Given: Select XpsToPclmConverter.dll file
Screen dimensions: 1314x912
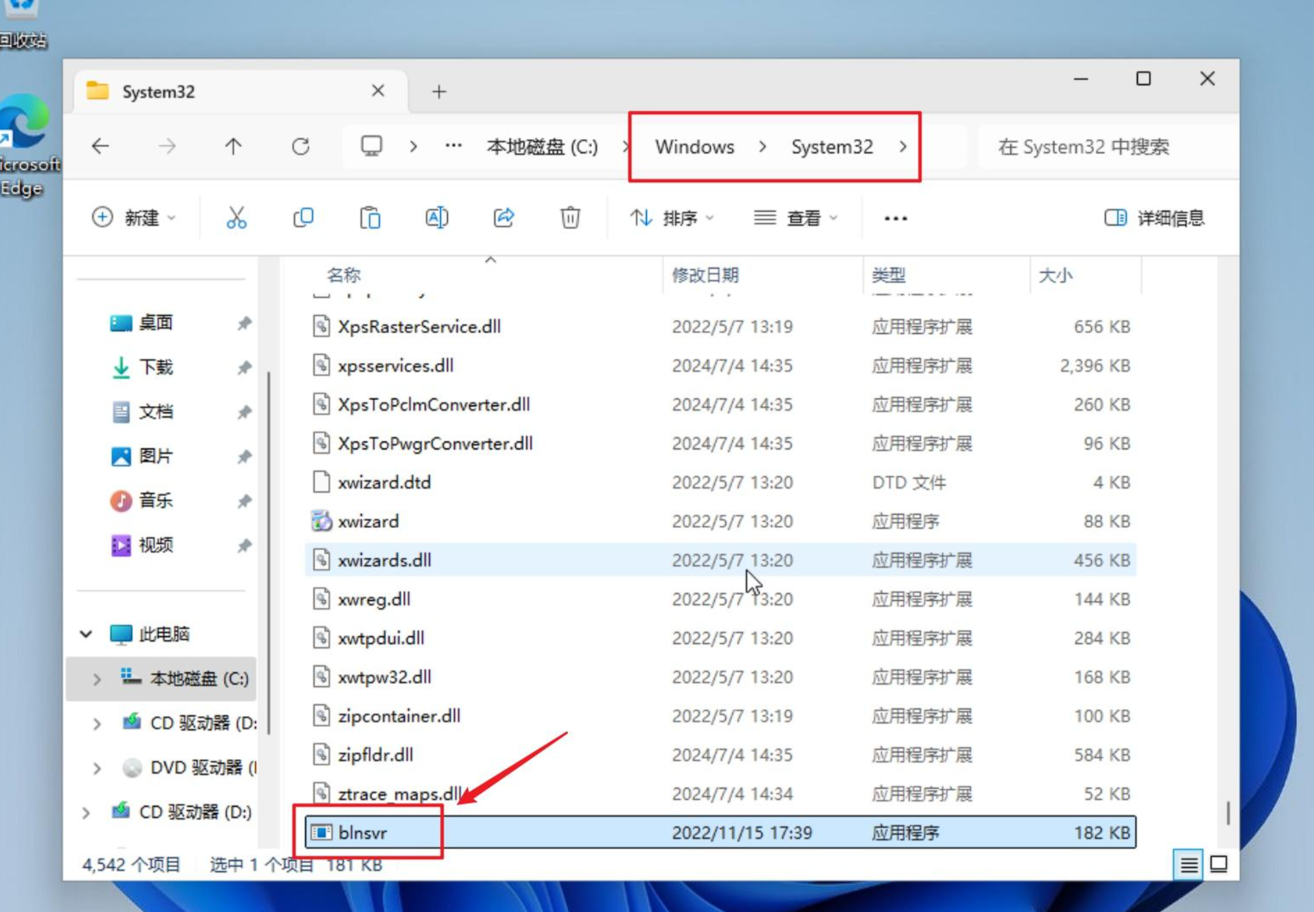Looking at the screenshot, I should 720,405.
